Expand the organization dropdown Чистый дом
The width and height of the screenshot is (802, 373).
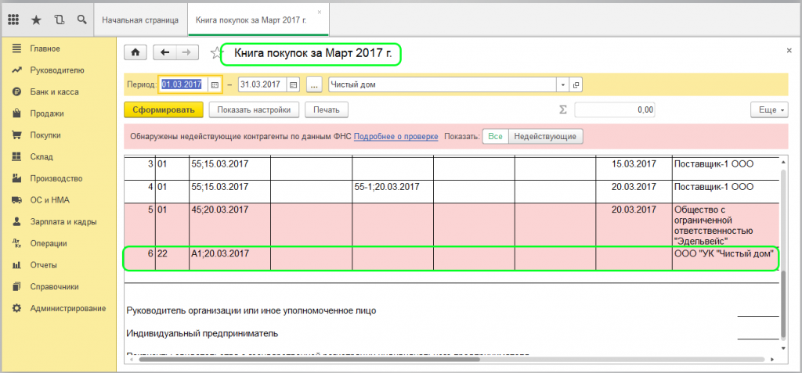[x=562, y=84]
